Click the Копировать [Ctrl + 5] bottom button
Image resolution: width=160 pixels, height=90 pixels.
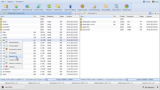57,83
